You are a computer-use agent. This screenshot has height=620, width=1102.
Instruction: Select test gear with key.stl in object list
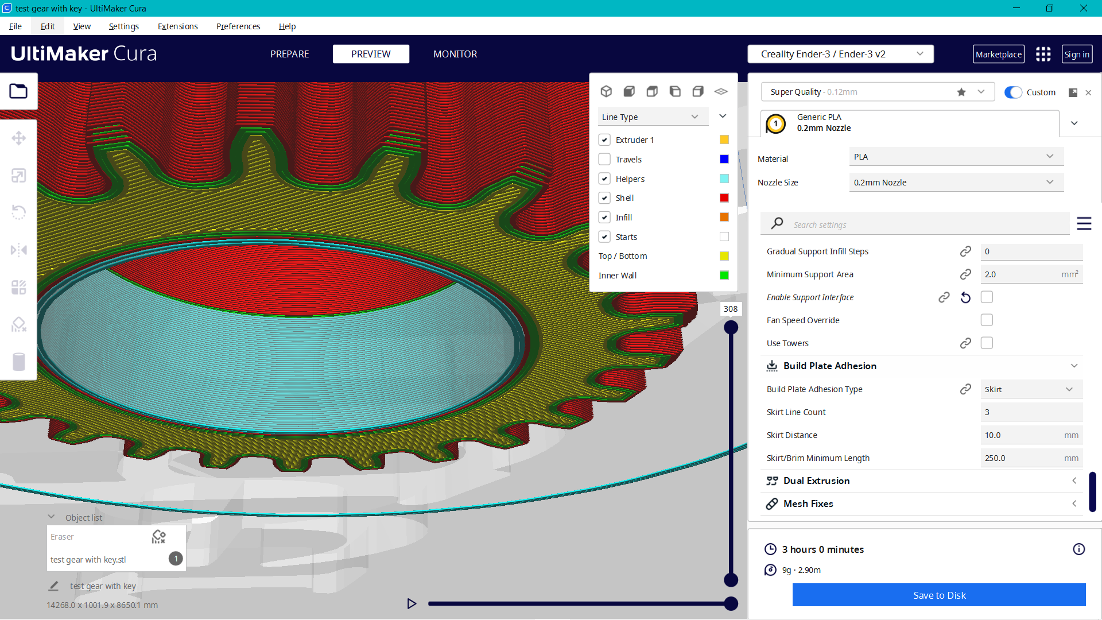coord(88,559)
